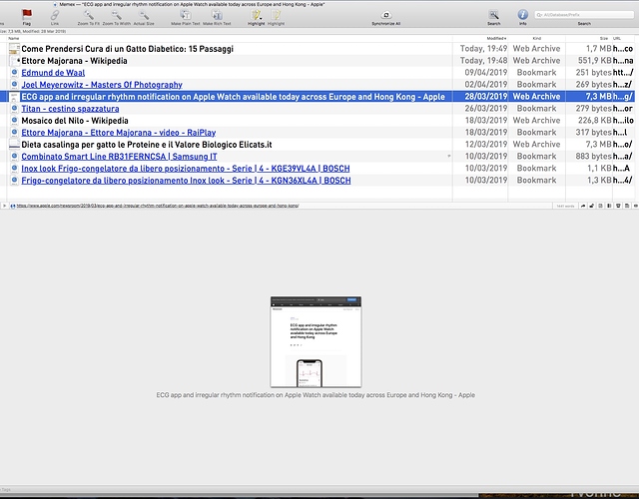The width and height of the screenshot is (639, 499).
Task: Click the Zoom To Width icon
Action: [x=115, y=15]
